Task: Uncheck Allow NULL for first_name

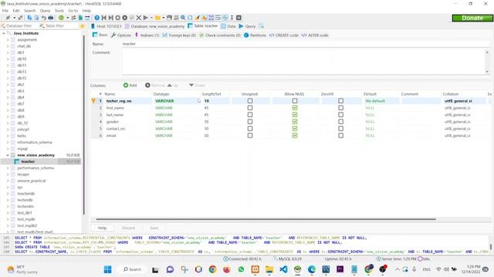Action: coord(295,108)
